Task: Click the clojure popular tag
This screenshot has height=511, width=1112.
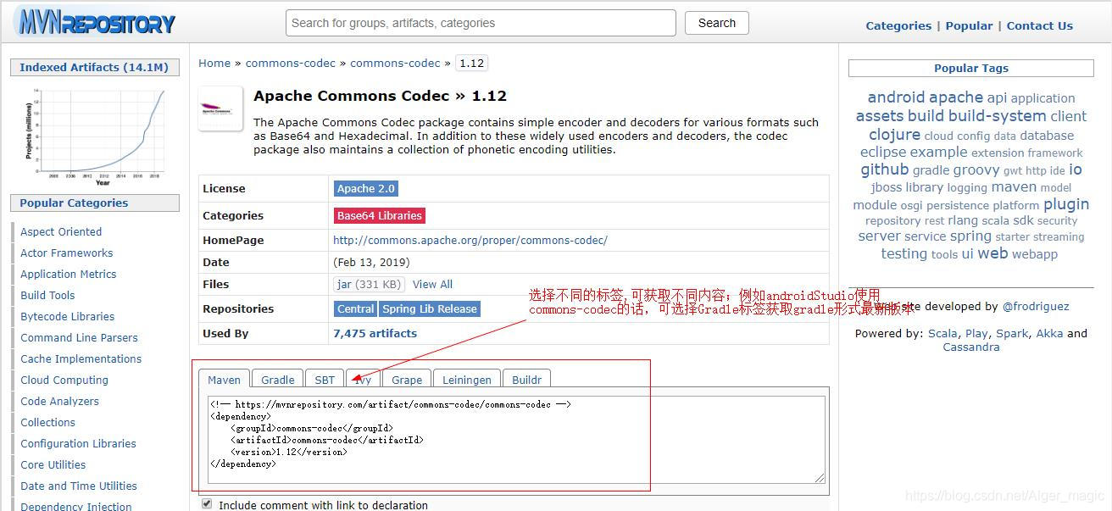Action: (894, 135)
